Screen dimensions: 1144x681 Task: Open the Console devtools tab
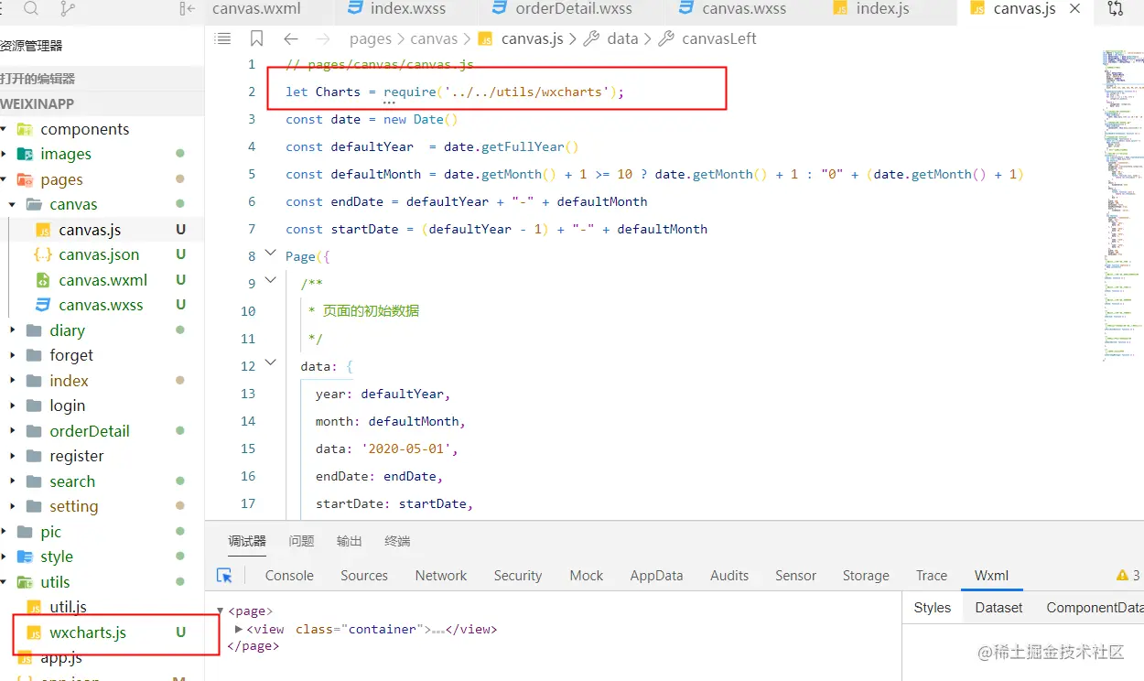coord(289,576)
